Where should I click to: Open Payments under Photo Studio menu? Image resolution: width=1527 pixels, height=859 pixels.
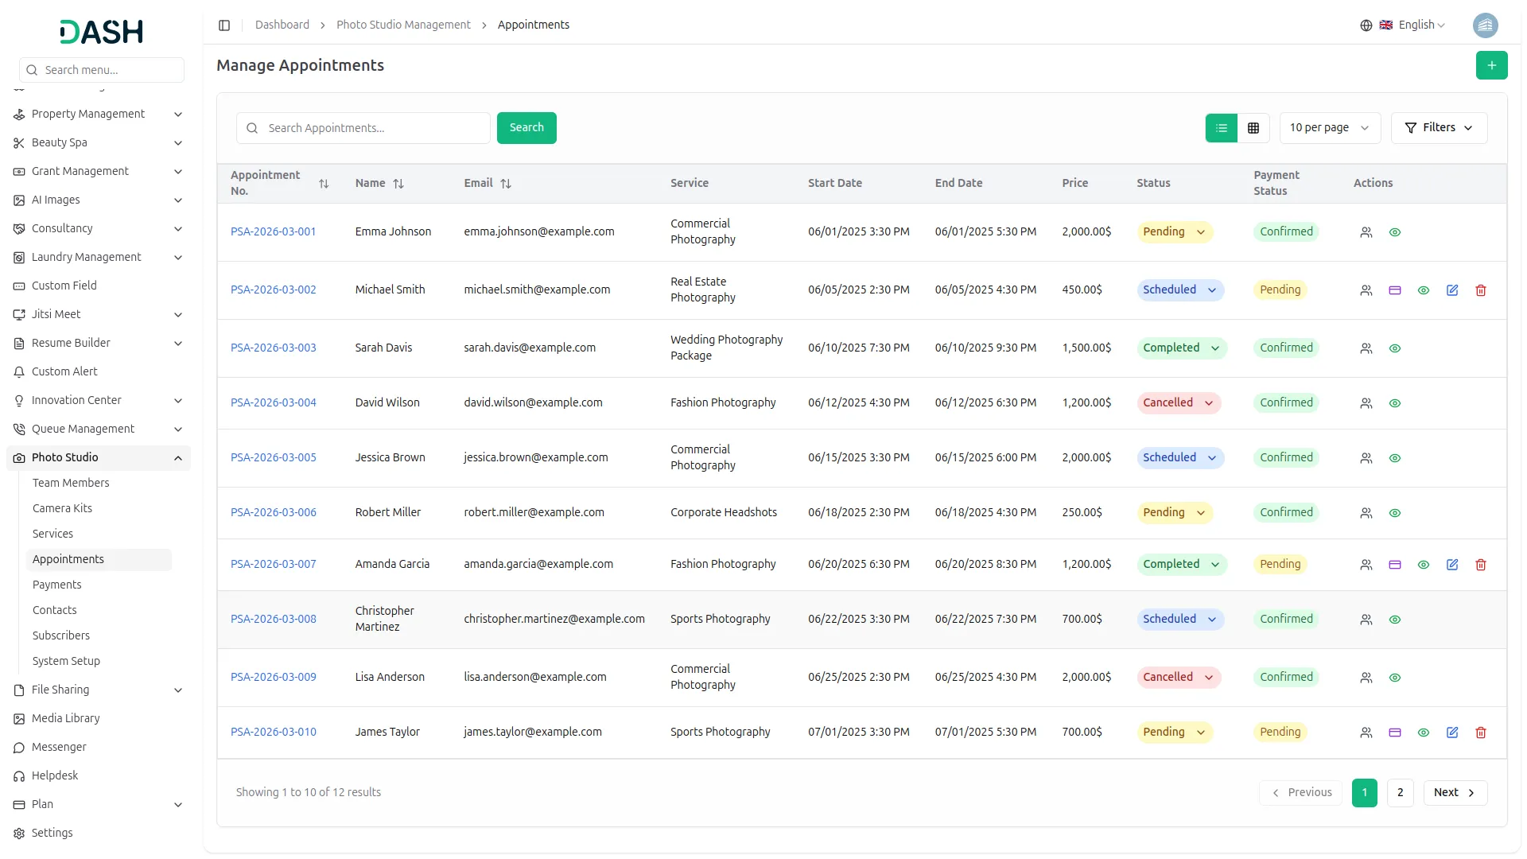tap(56, 585)
